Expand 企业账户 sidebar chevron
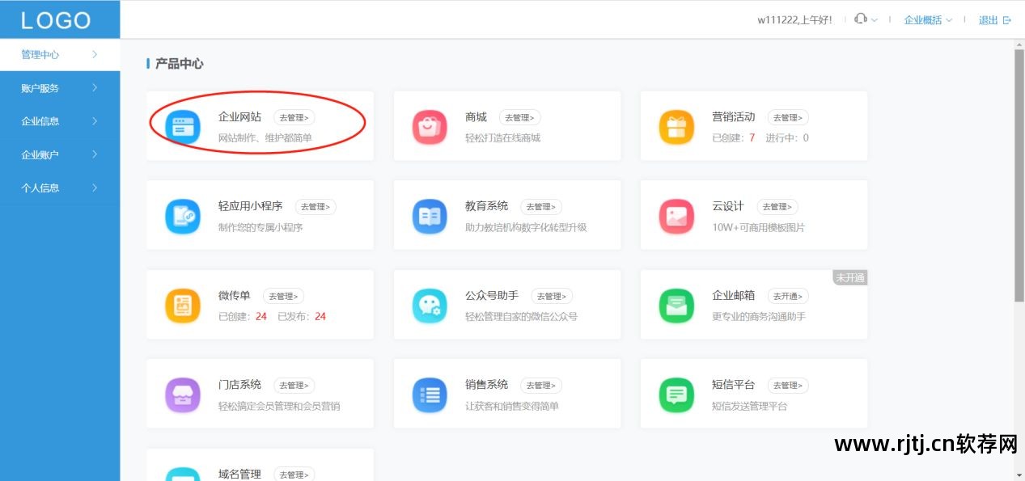Screen dimensions: 1025x481 tap(95, 154)
